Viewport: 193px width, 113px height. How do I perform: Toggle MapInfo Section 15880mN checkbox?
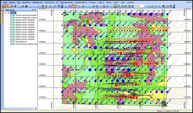(x=11, y=30)
